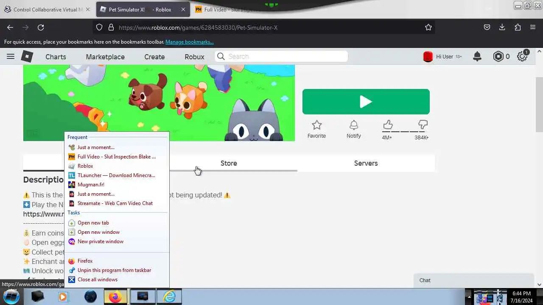Click the user avatar thumbnail
Screen dimensions: 543x305
point(428,56)
